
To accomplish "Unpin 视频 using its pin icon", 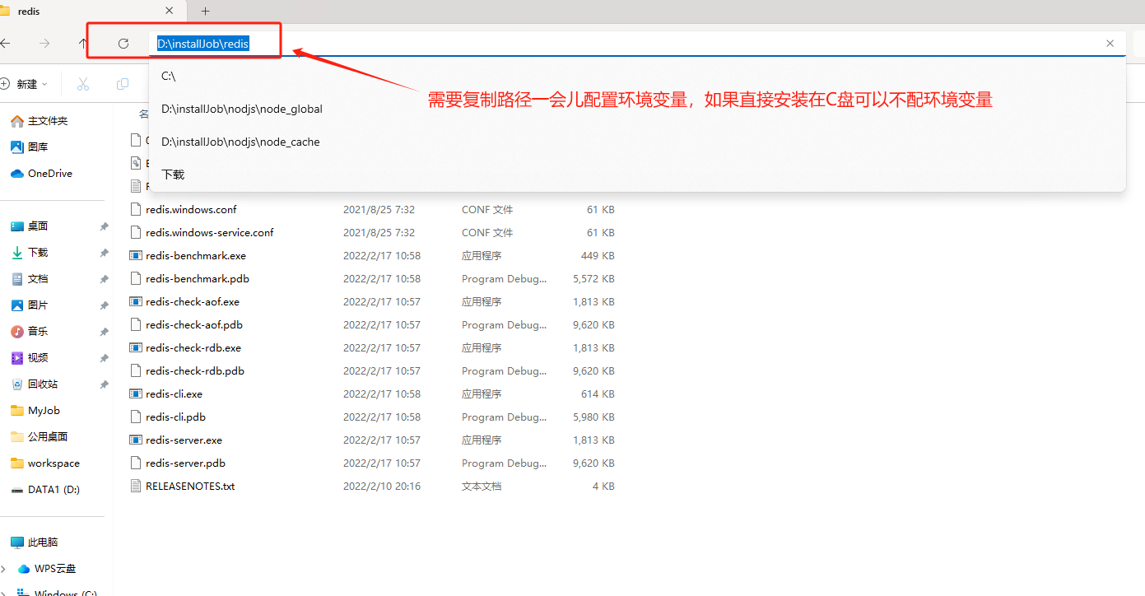I will 104,358.
